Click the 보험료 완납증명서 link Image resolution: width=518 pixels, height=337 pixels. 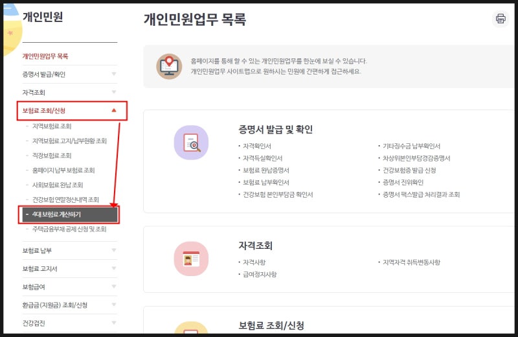pos(266,170)
